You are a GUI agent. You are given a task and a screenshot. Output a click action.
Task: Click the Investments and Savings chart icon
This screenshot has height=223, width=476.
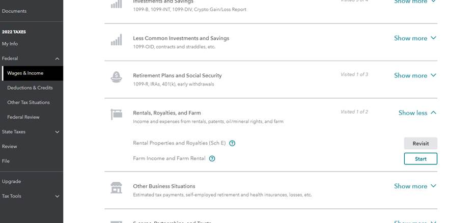click(x=116, y=4)
